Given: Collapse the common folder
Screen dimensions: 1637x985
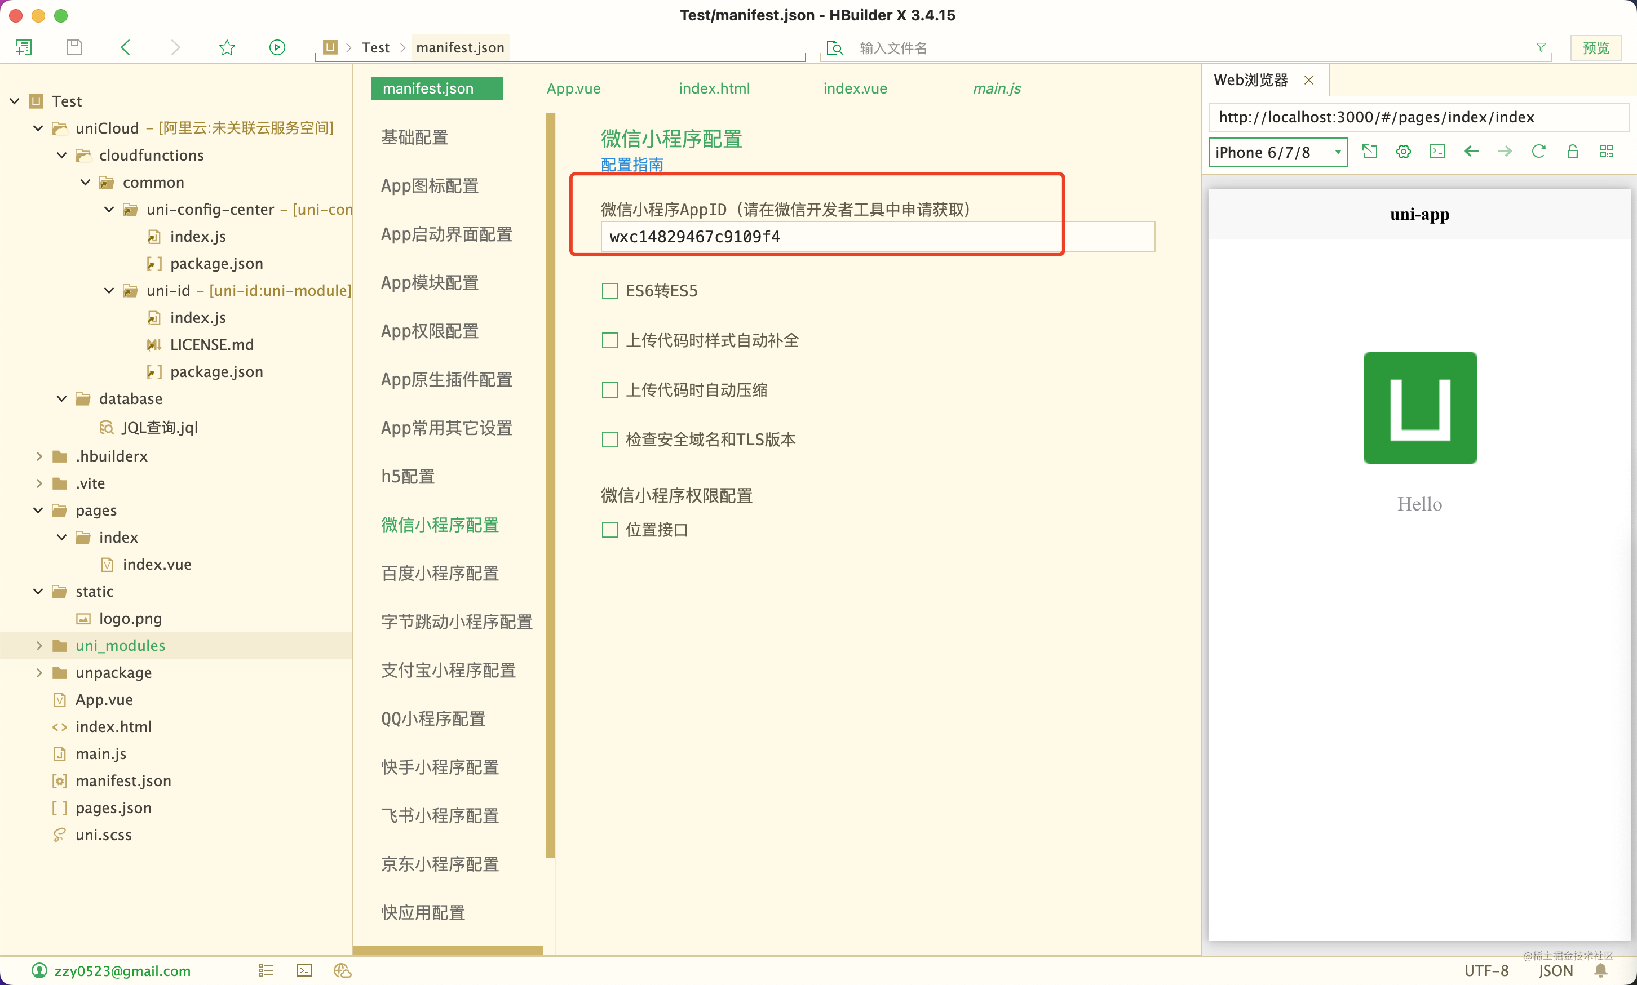Looking at the screenshot, I should tap(86, 183).
